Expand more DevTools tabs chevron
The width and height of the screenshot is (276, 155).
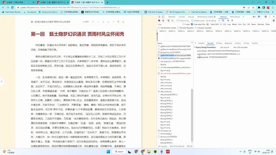[243, 17]
